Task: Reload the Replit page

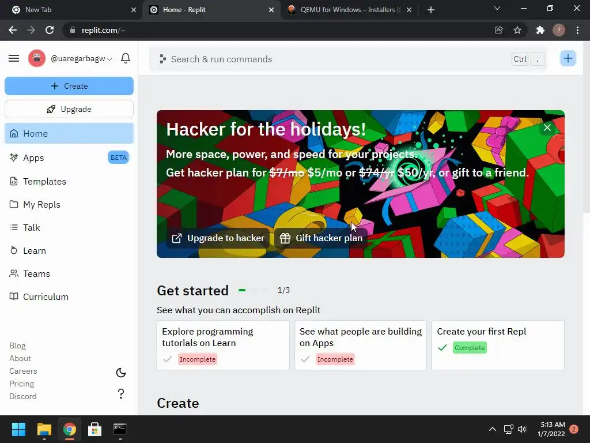Action: click(50, 30)
